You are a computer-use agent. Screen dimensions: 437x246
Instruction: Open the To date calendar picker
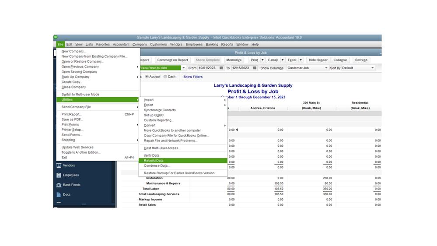point(255,68)
